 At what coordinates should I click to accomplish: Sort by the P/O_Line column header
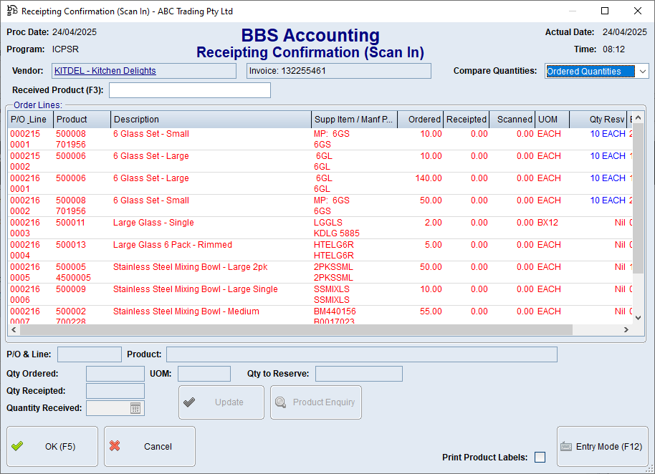pyautogui.click(x=30, y=120)
